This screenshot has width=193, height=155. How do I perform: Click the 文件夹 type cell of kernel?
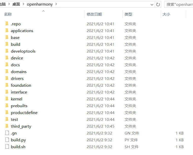click(x=130, y=99)
